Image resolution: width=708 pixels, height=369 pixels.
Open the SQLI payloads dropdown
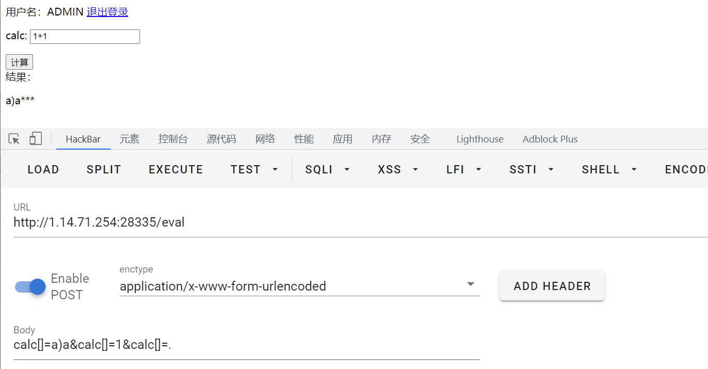click(x=327, y=169)
